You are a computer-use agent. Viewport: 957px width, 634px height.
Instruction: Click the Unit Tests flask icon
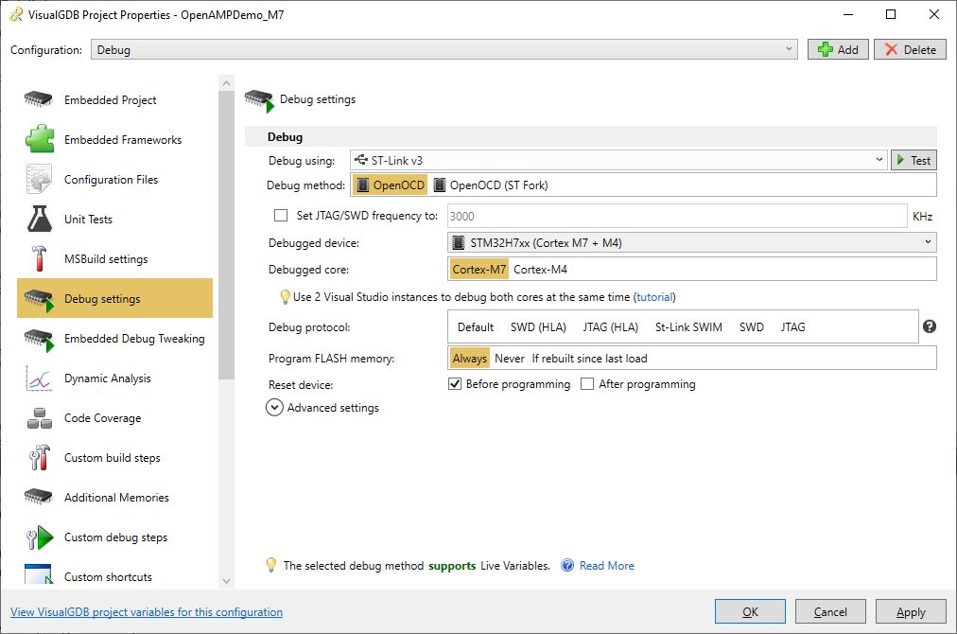click(40, 219)
